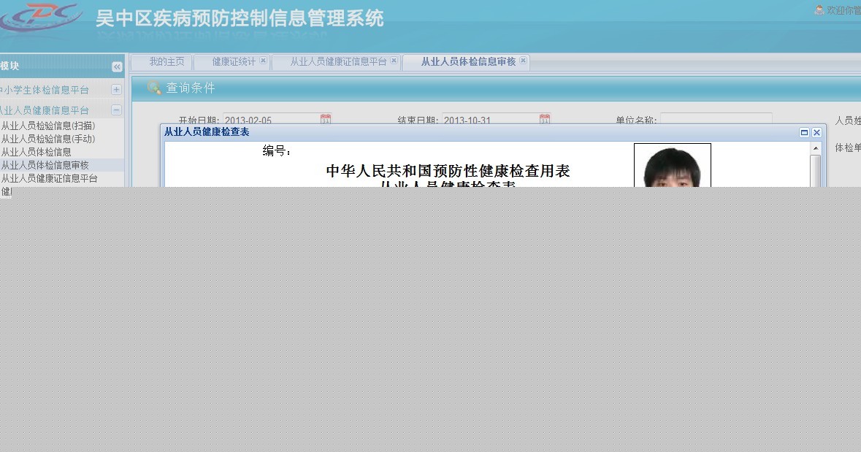The width and height of the screenshot is (861, 452).
Task: Close the 从业人员体检信息审核 tab
Action: point(524,61)
